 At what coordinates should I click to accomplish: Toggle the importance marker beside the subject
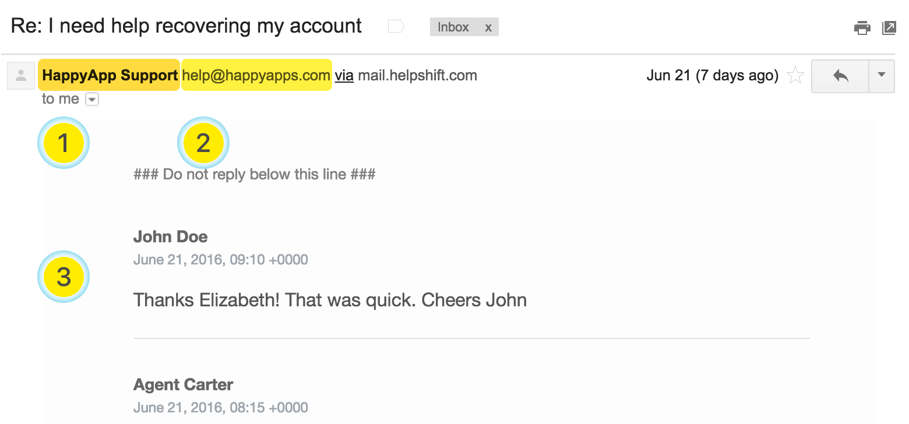pyautogui.click(x=396, y=27)
